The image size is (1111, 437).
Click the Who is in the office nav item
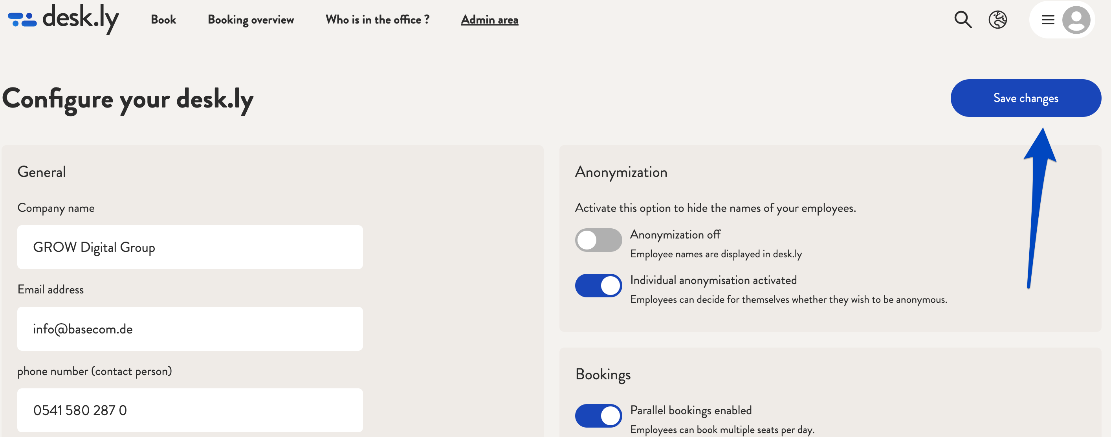pyautogui.click(x=377, y=19)
